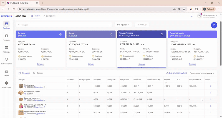Open Настройки in sidebar
This screenshot has height=118, width=222.
point(6,85)
